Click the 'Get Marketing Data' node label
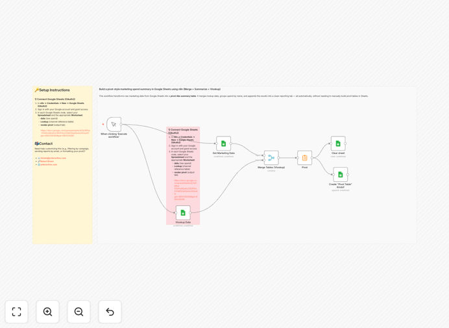 tap(224, 153)
